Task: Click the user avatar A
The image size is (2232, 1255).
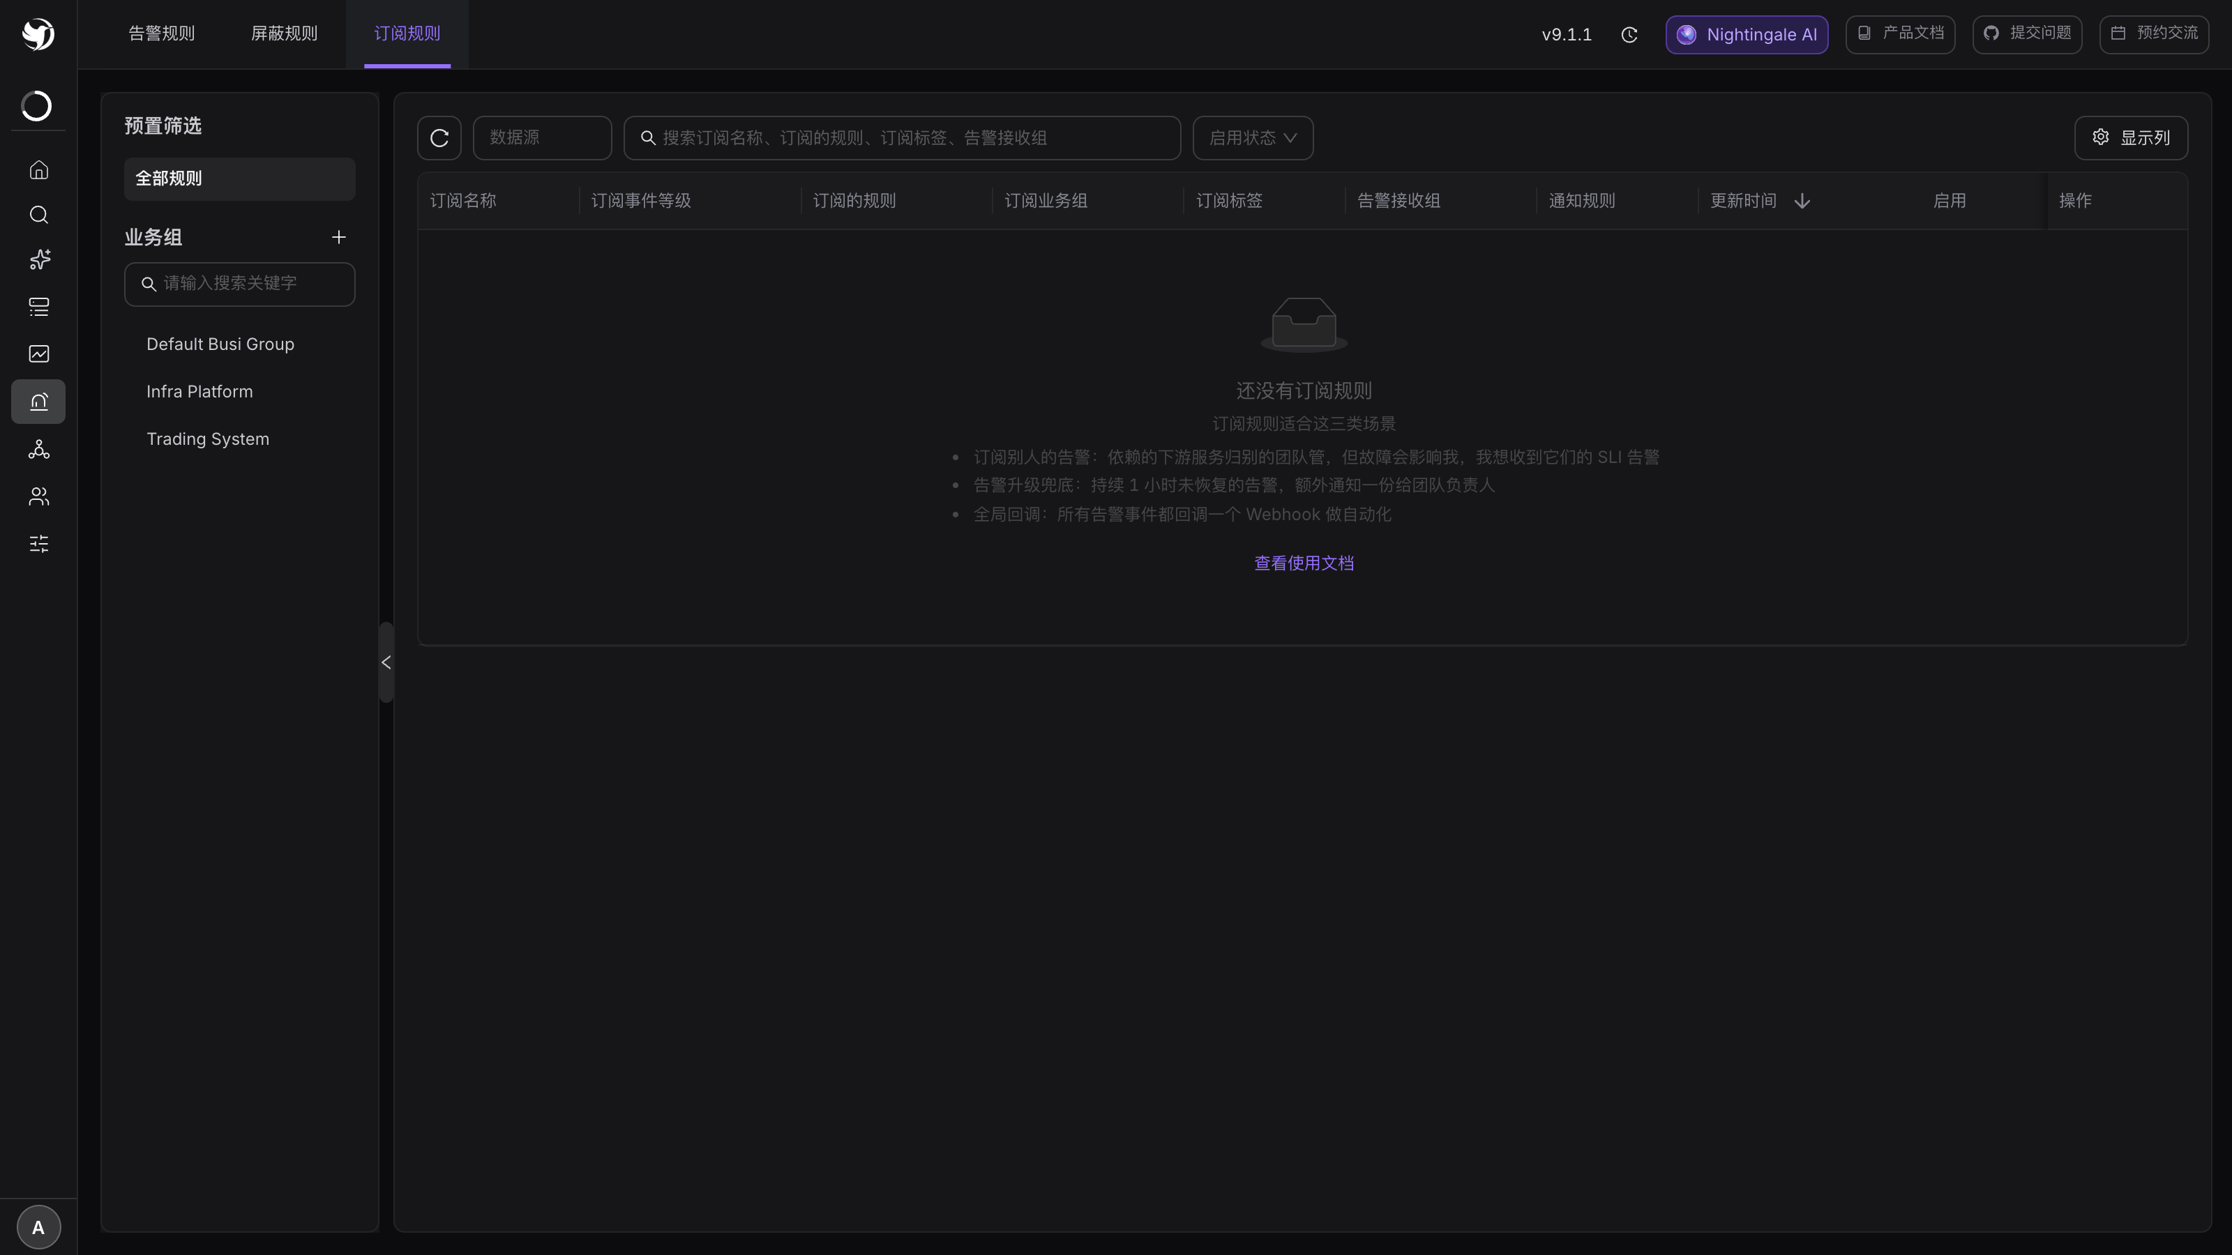Action: (x=38, y=1227)
